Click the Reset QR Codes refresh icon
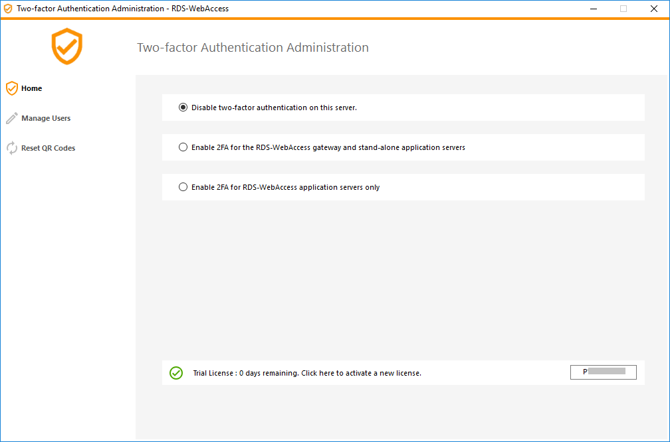This screenshot has height=442, width=670. tap(12, 148)
